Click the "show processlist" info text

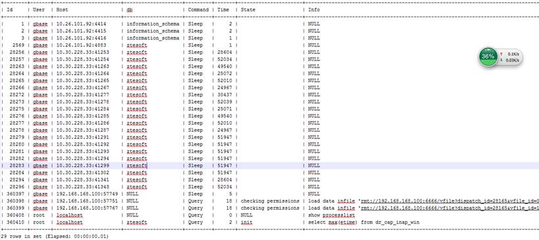click(331, 215)
